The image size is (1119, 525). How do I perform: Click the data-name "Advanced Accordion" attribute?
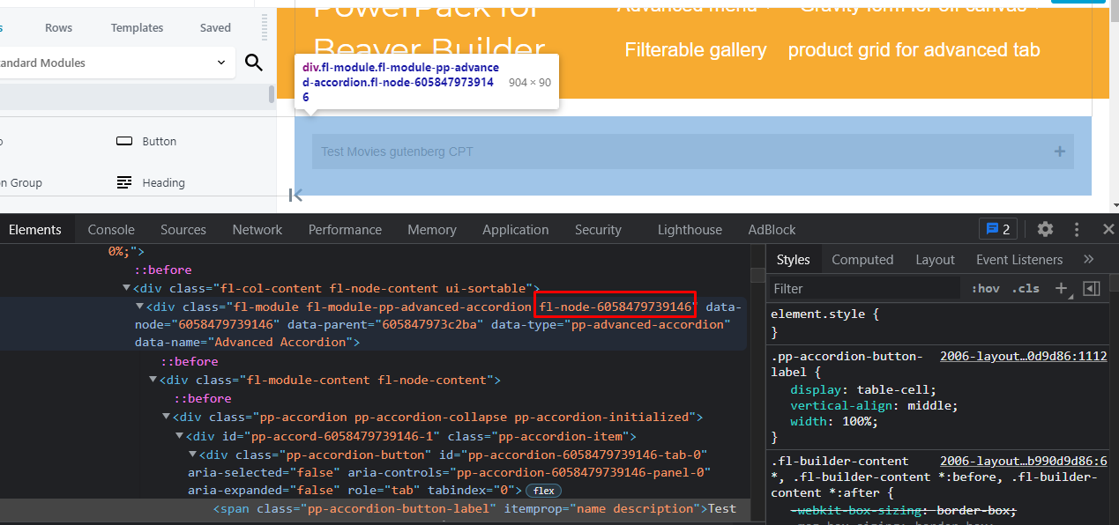point(243,342)
